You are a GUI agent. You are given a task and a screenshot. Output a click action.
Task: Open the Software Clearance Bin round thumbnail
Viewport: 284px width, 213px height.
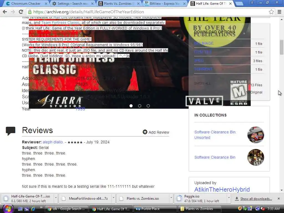(255, 157)
